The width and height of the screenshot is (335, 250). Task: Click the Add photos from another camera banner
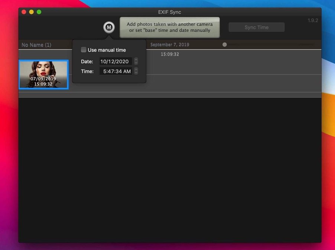(x=170, y=27)
